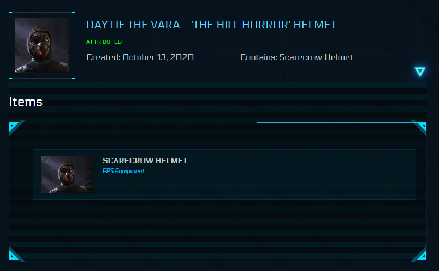Click the SCARECROW HELMET item name
This screenshot has width=439, height=271.
tap(145, 161)
